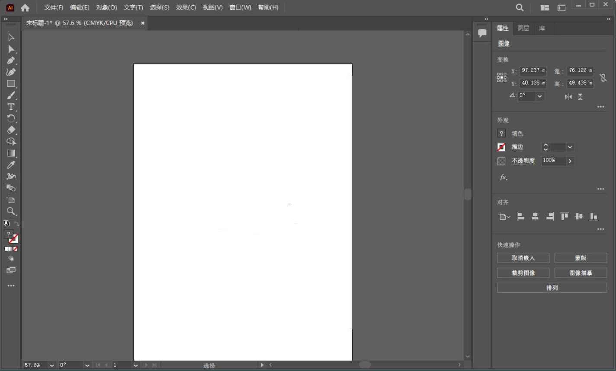Select the Gradient tool
Viewport: 616px width, 371px height.
[11, 153]
